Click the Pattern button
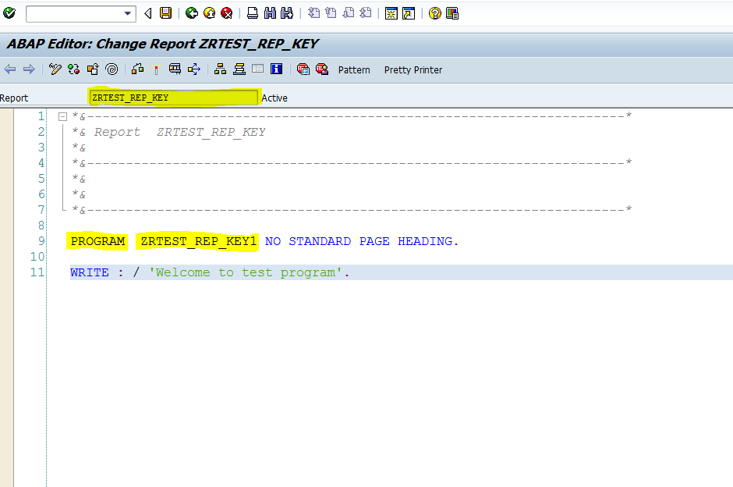733x487 pixels. [354, 70]
